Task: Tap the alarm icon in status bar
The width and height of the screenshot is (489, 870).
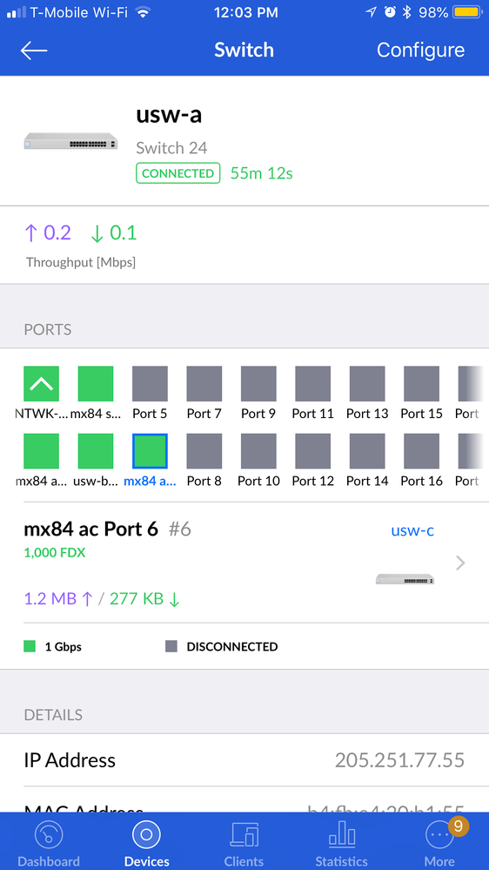Action: point(391,12)
